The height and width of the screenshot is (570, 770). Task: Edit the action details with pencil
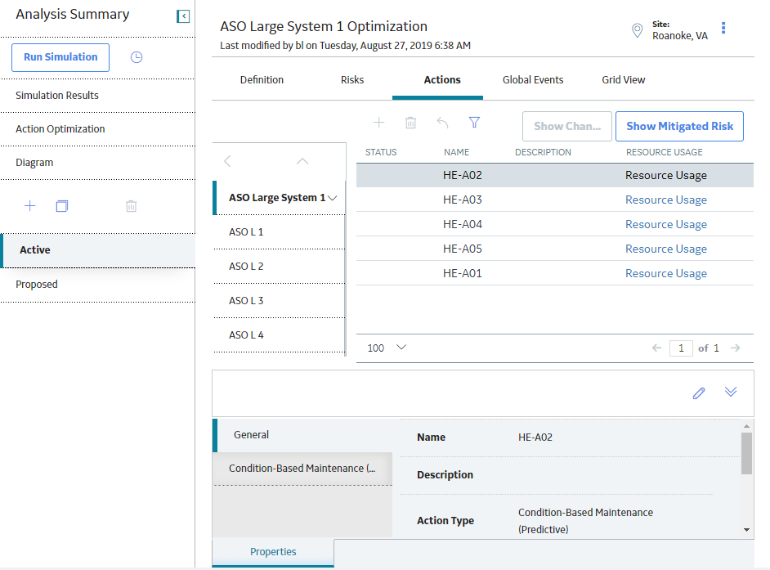coord(699,393)
